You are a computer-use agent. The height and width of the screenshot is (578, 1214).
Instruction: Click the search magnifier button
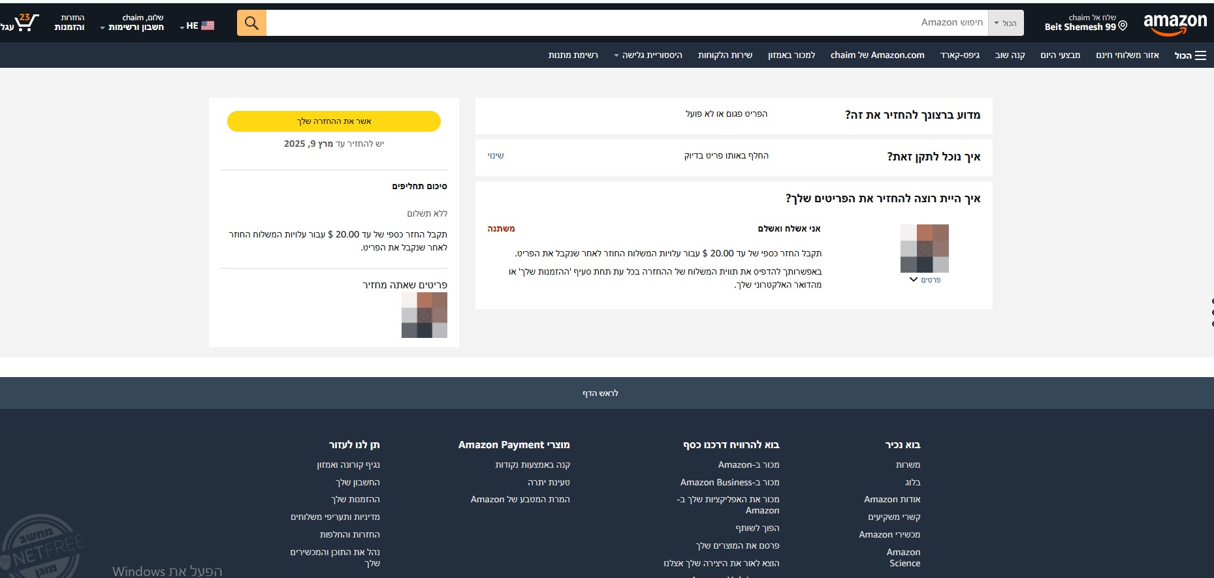(251, 23)
